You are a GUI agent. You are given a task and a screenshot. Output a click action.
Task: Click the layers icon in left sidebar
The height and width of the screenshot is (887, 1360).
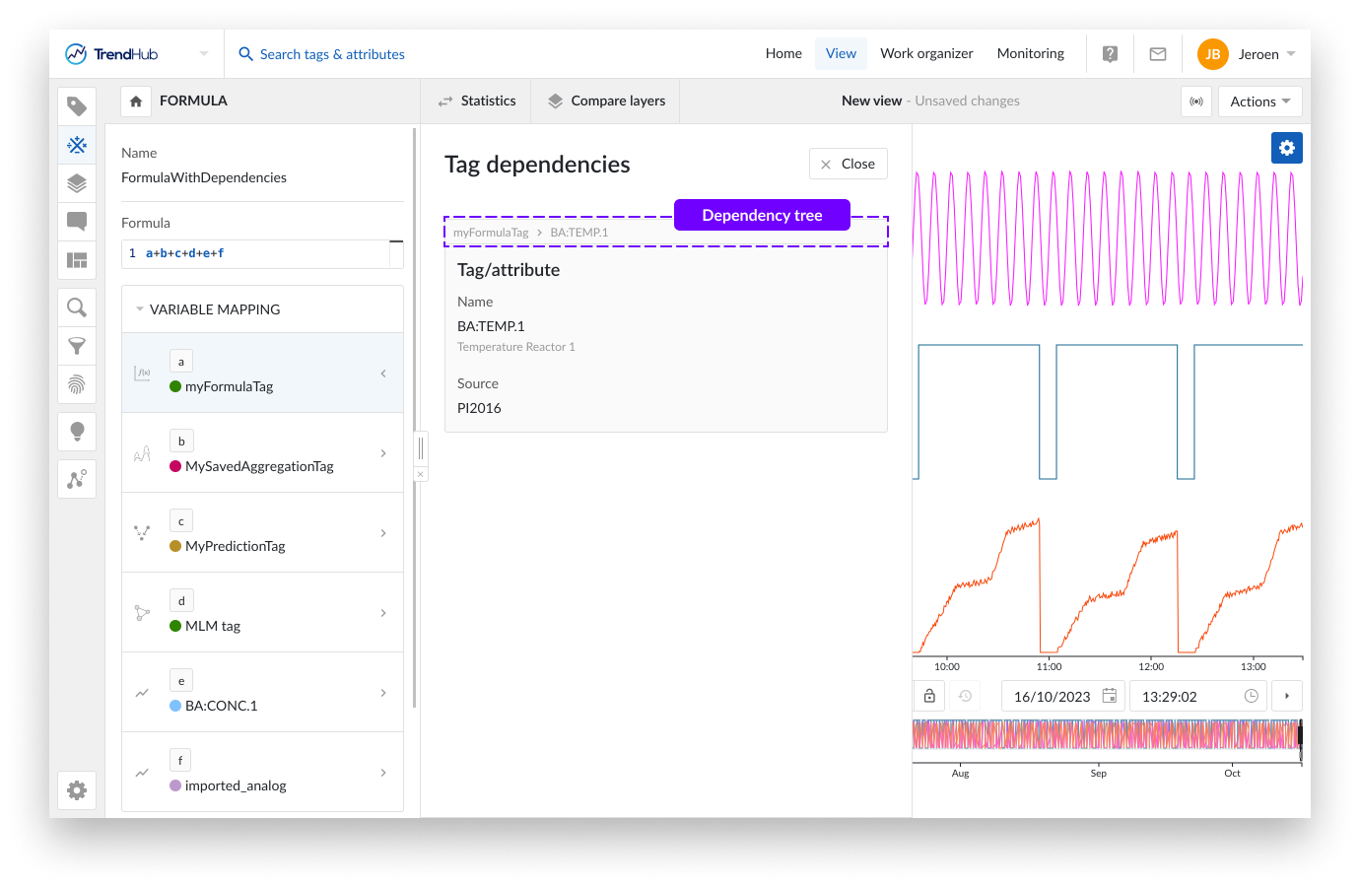coord(77,183)
